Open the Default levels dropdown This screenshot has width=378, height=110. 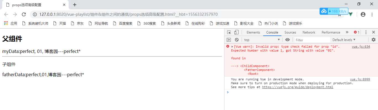(344, 40)
